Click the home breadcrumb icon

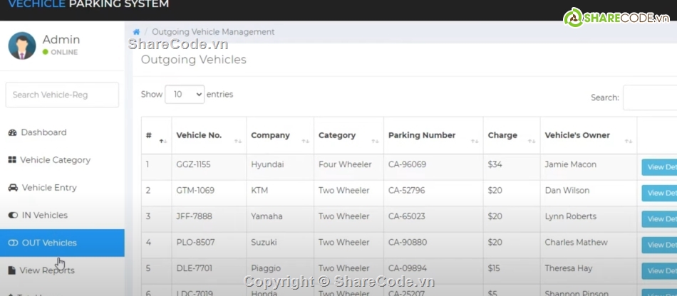(x=136, y=32)
